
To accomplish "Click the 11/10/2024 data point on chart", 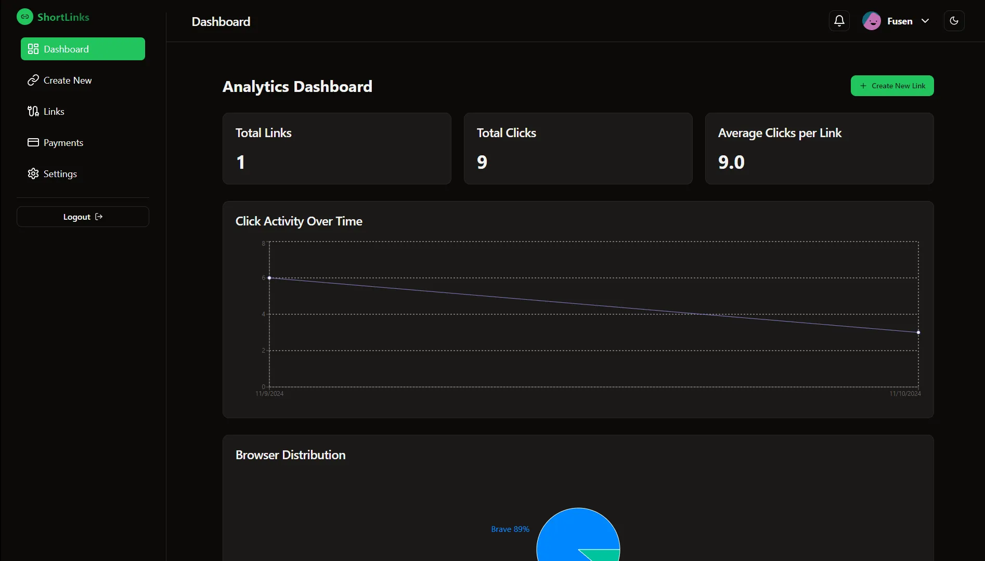I will (x=918, y=332).
